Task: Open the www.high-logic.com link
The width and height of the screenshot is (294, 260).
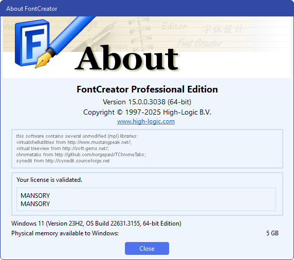Action: [x=146, y=121]
